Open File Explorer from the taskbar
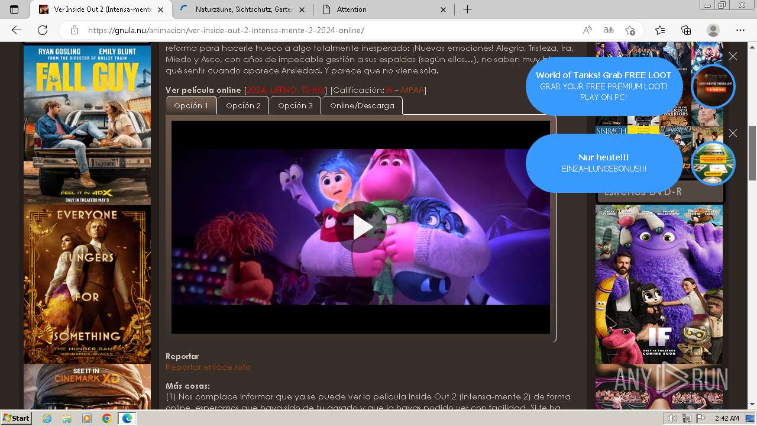757x426 pixels. pos(67,418)
